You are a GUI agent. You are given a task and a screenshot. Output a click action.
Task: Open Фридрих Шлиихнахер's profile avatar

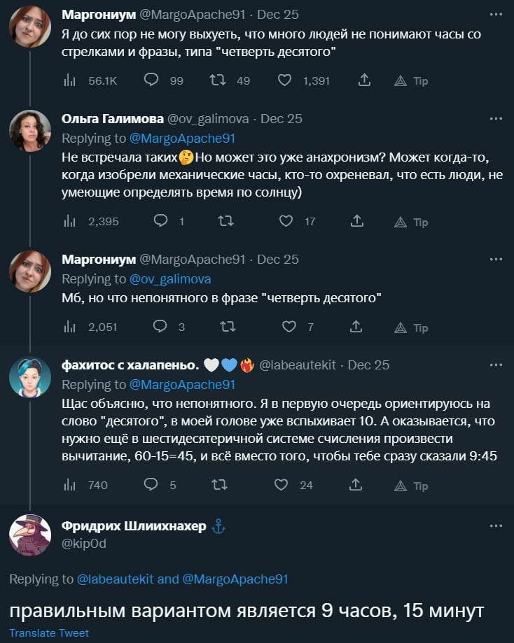point(30,535)
